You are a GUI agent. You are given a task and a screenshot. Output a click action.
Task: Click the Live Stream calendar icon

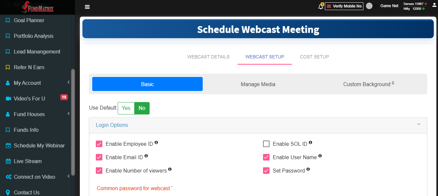8,161
